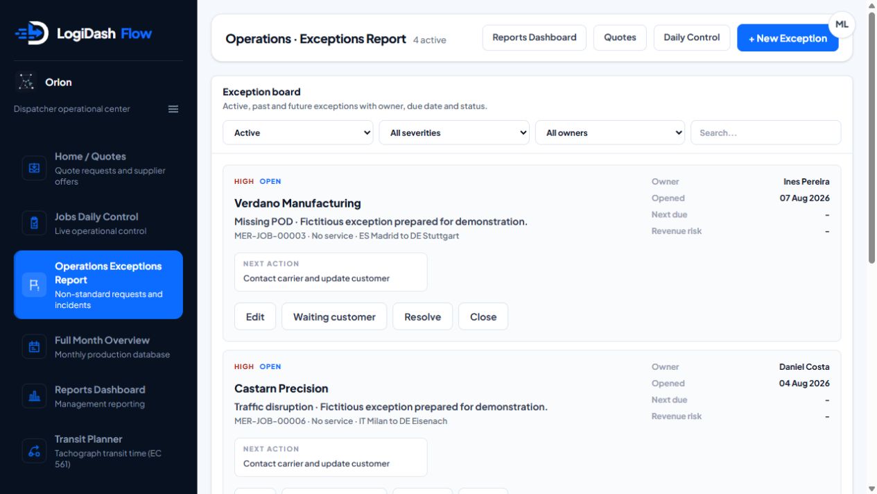877x494 pixels.
Task: Edit the Verdano Manufacturing exception
Action: [255, 316]
